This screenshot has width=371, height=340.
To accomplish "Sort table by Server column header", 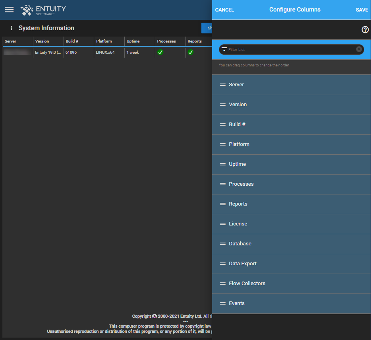I will [x=18, y=41].
